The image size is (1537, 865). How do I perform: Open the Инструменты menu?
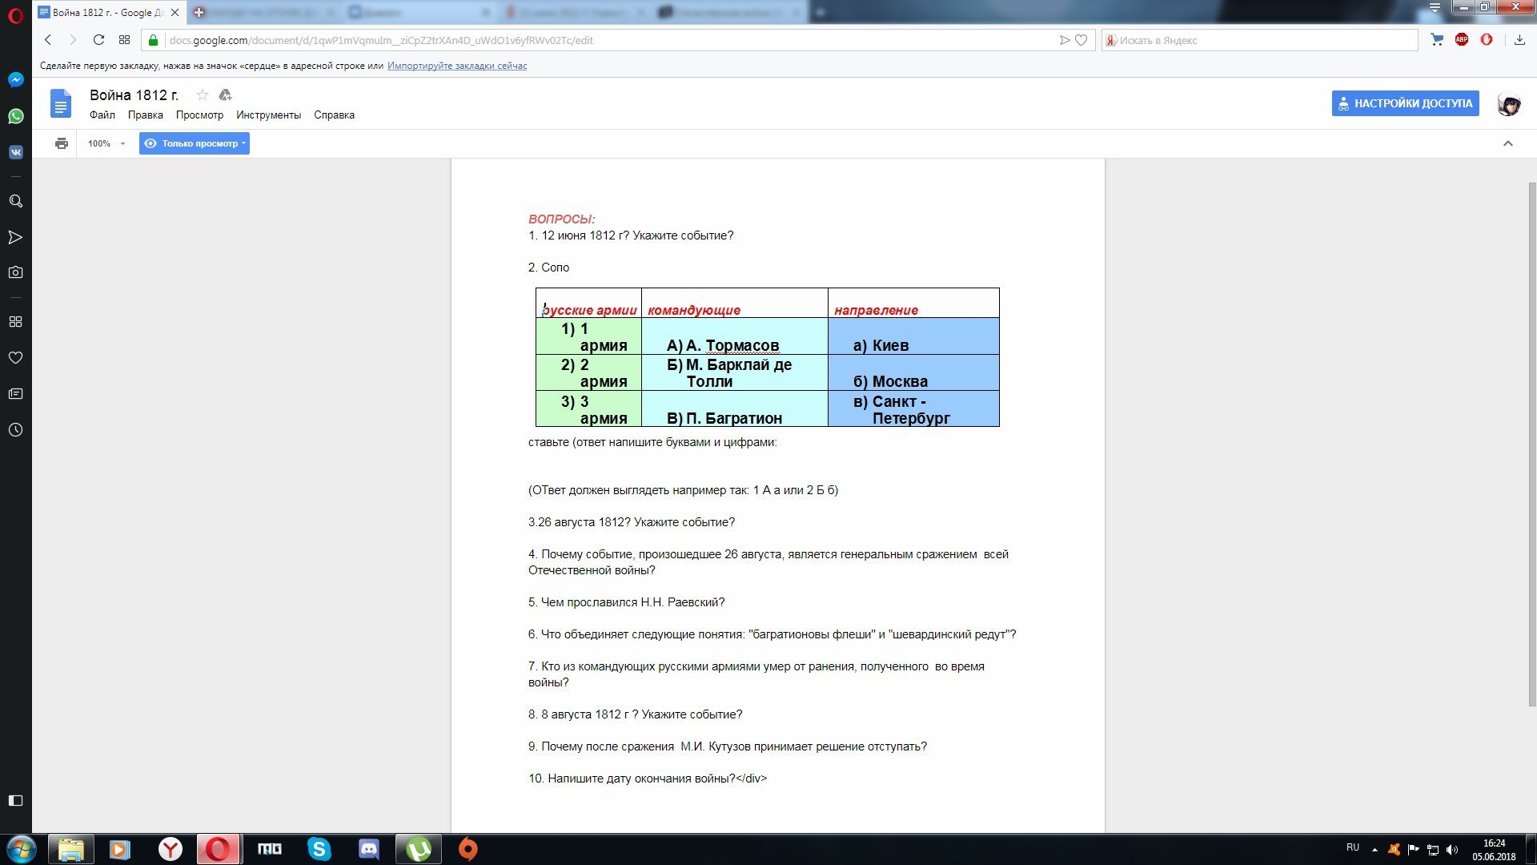[268, 115]
